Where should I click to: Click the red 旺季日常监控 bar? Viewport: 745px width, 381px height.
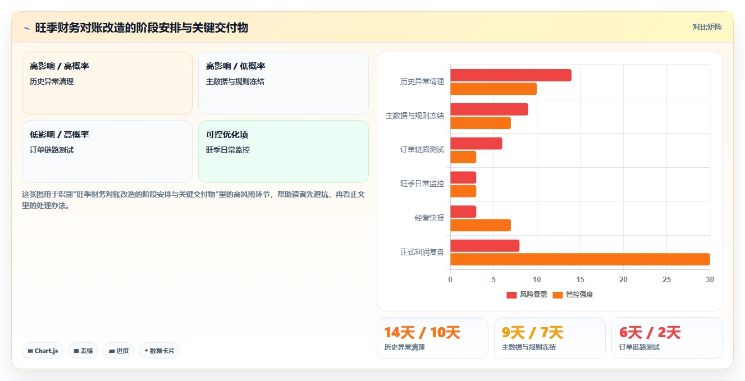[463, 177]
